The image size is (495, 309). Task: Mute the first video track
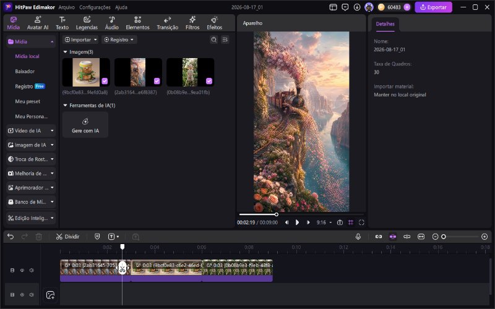pyautogui.click(x=32, y=270)
